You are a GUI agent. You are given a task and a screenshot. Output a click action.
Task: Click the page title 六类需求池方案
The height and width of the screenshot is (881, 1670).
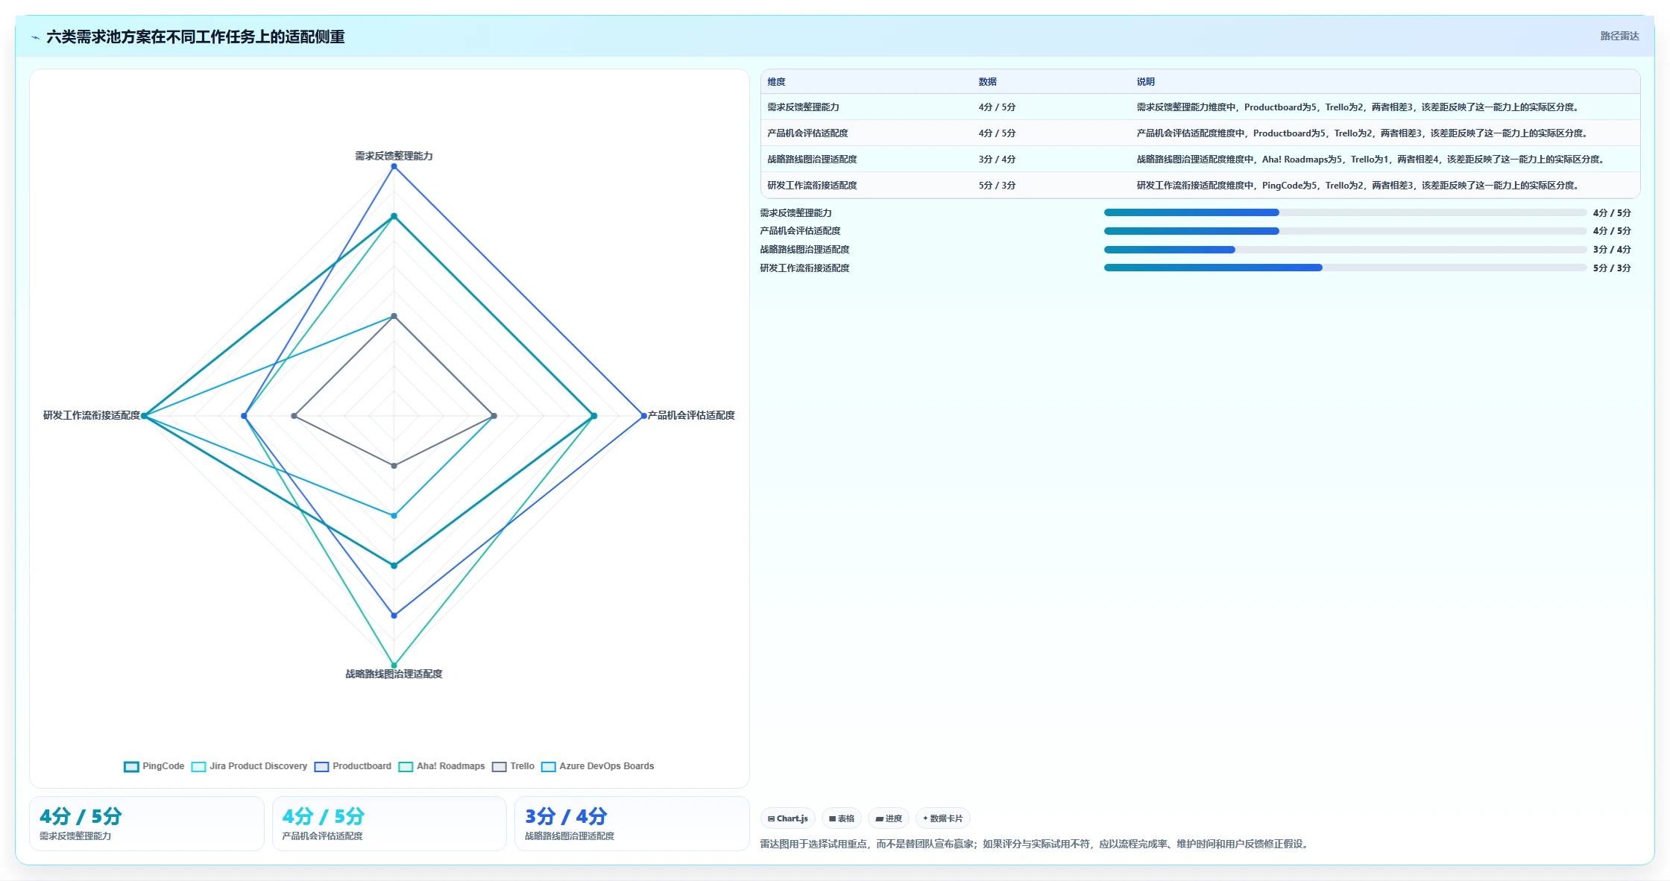pos(195,37)
